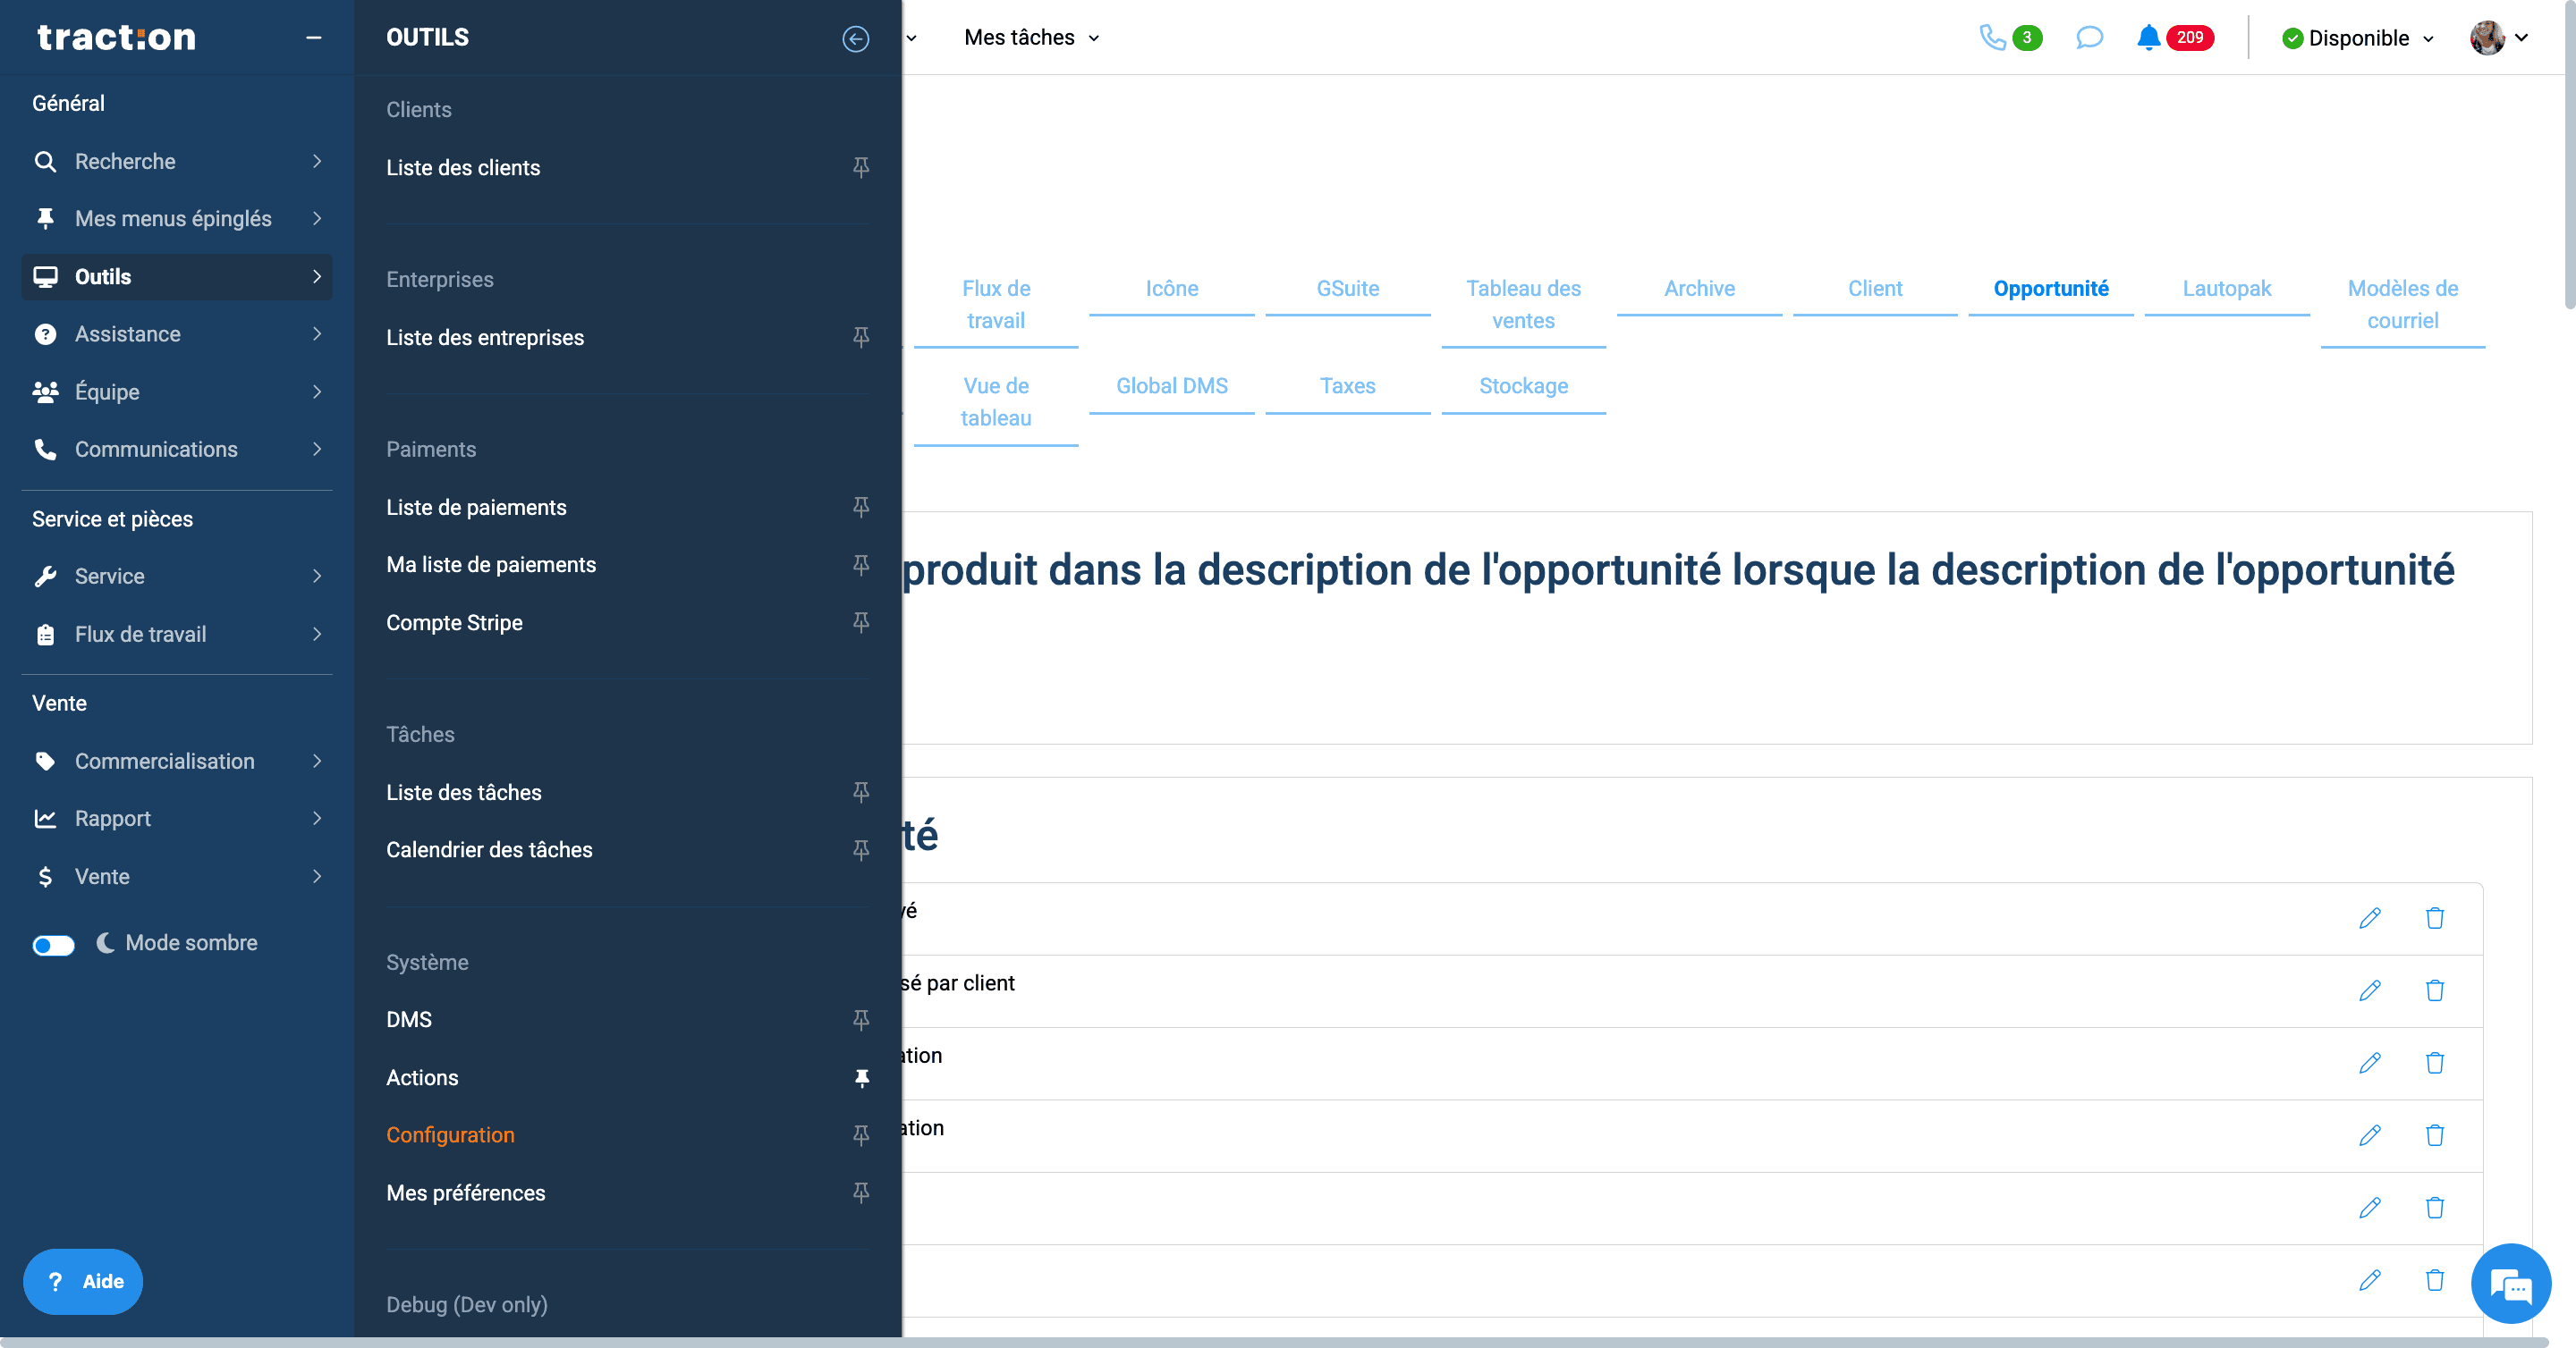This screenshot has width=2576, height=1348.
Task: Pin the Liste de paiements entry
Action: (860, 507)
